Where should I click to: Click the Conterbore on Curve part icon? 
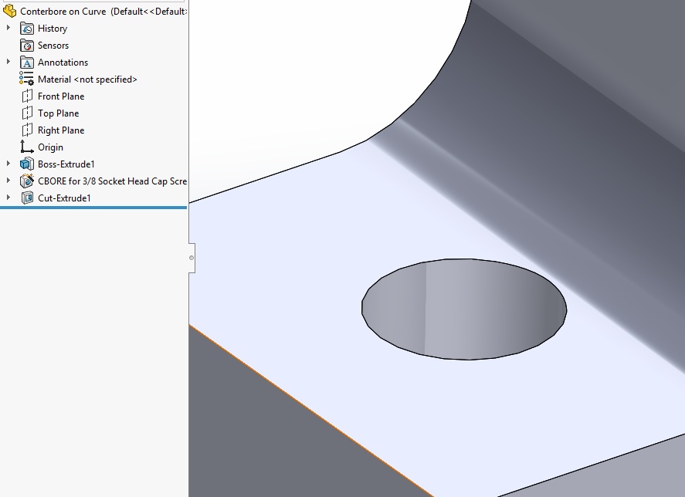pos(9,11)
